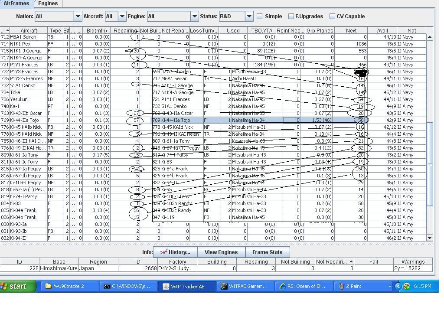Viewport: 444px width, 333px height.
Task: Sort by Bld(mth) column header
Action: 97,30
